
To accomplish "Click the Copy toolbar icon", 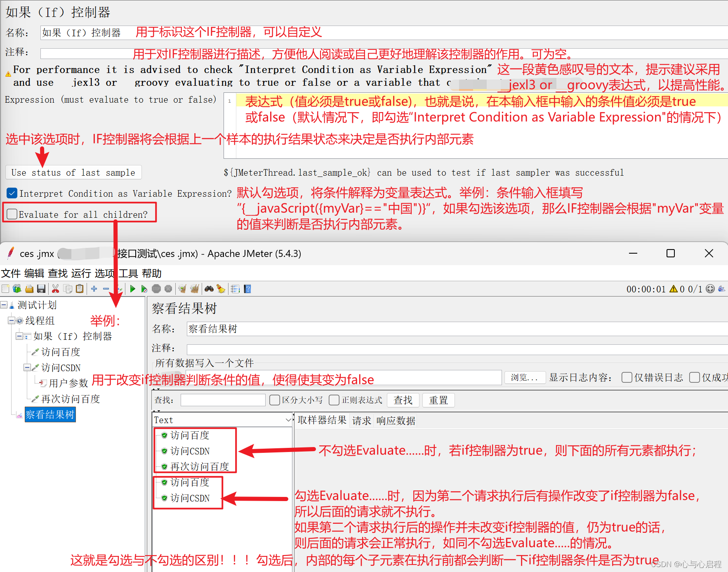I will coord(68,289).
